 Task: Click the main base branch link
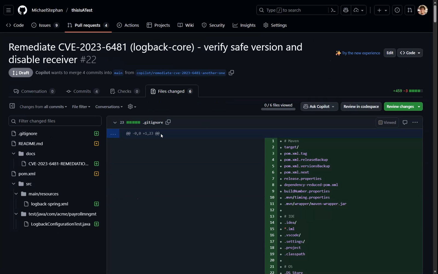click(118, 73)
